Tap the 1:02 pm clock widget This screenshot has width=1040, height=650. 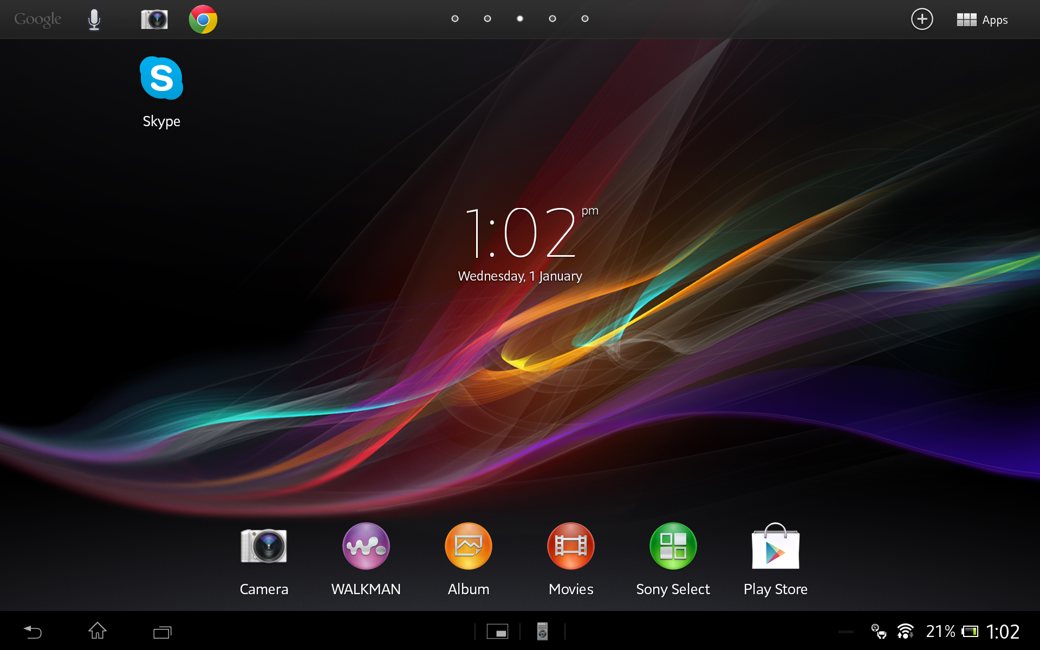coord(531,233)
